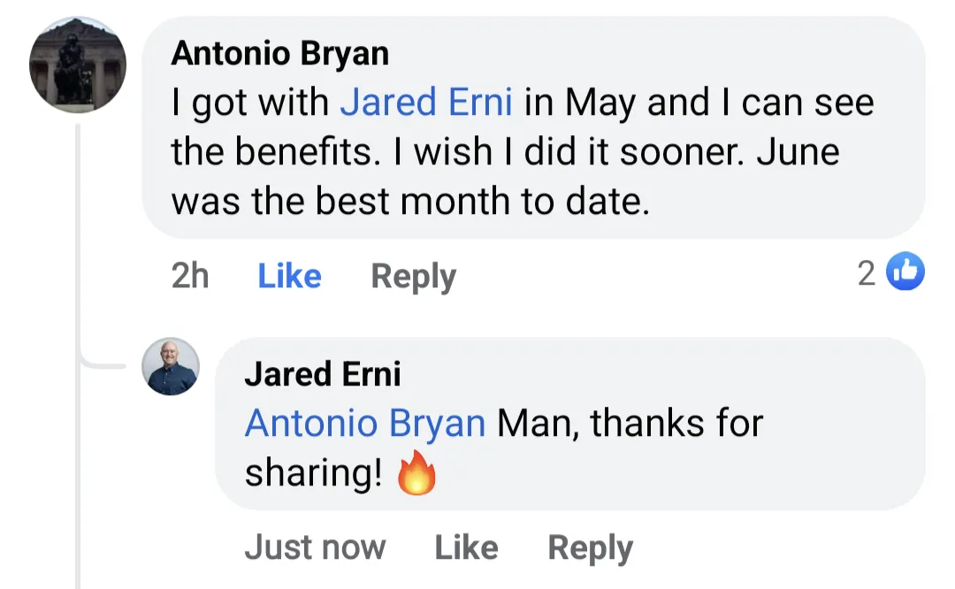Like Antonio Bryan's comment
This screenshot has height=589, width=955.
pos(289,276)
